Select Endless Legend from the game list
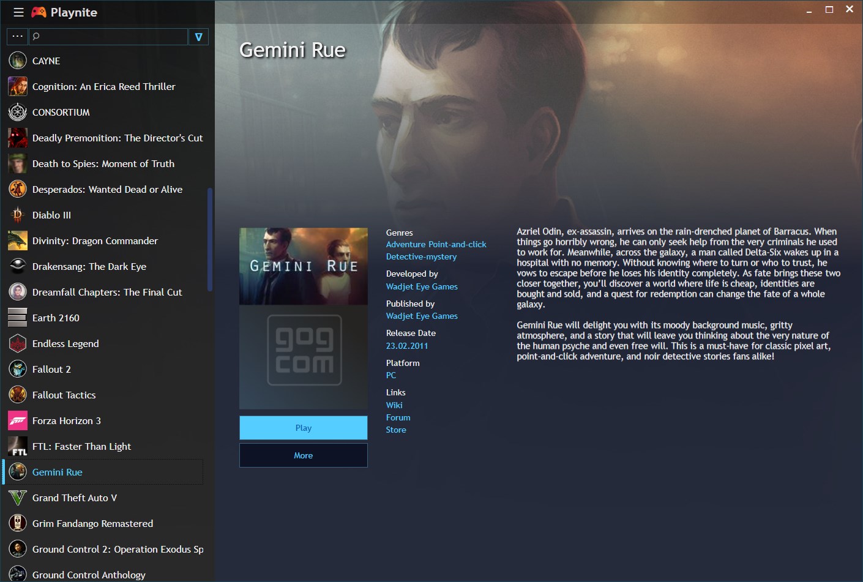The width and height of the screenshot is (863, 582). point(65,343)
